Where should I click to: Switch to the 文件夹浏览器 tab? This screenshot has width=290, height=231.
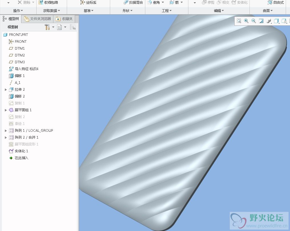38,19
